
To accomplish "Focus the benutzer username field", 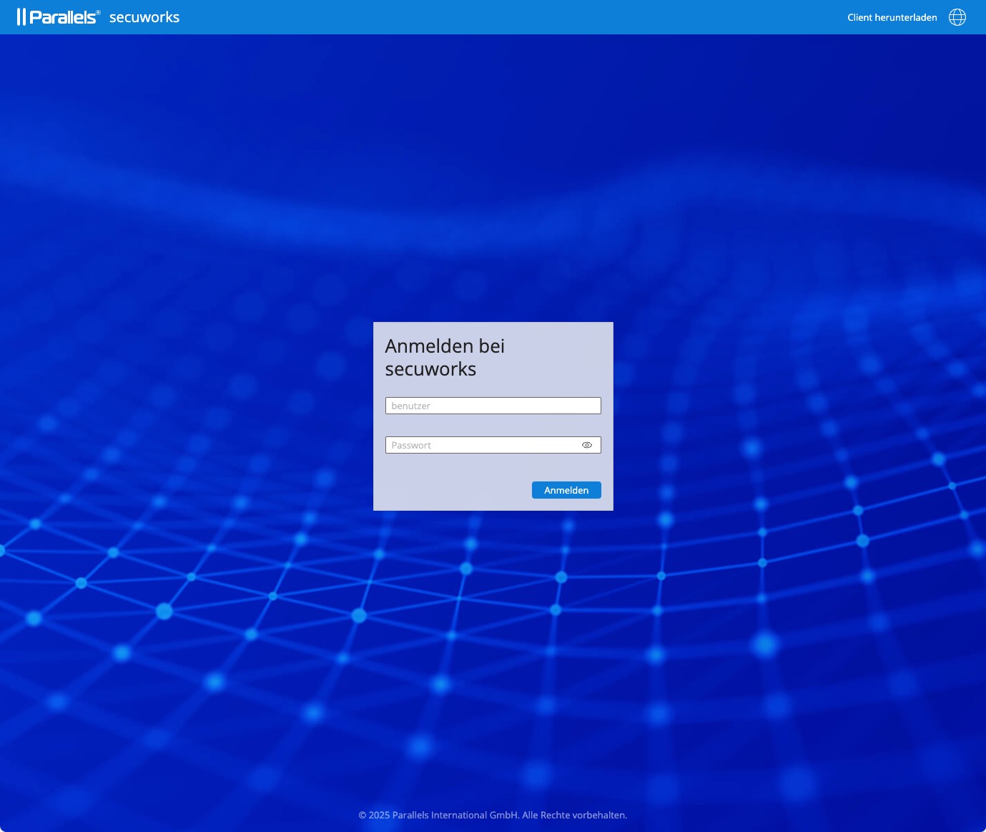I will pos(493,406).
